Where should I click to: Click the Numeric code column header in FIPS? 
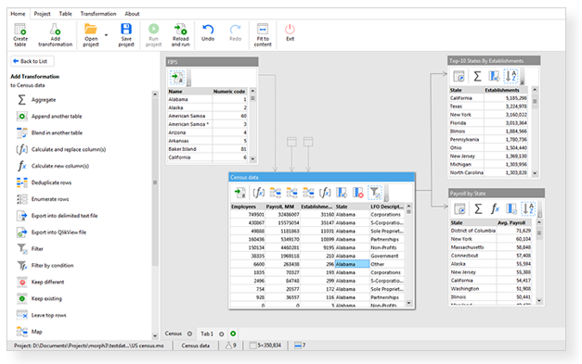(229, 91)
